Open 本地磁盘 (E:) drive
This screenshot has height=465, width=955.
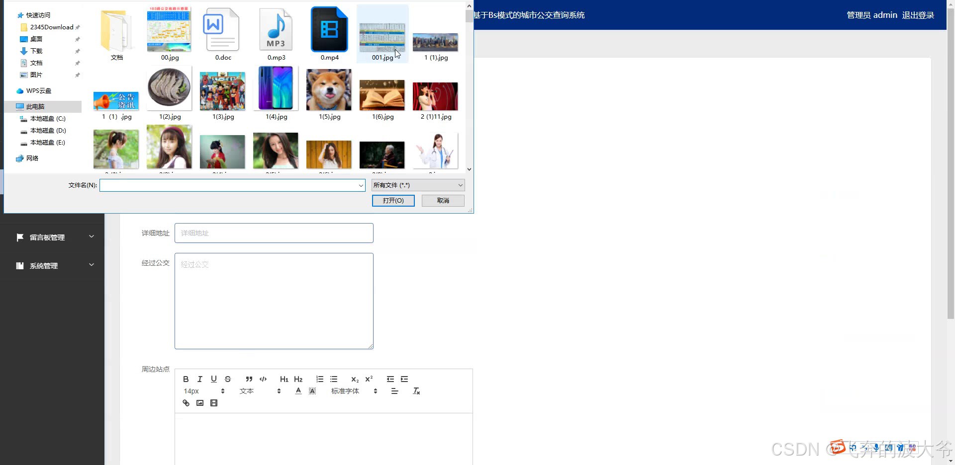click(x=48, y=143)
